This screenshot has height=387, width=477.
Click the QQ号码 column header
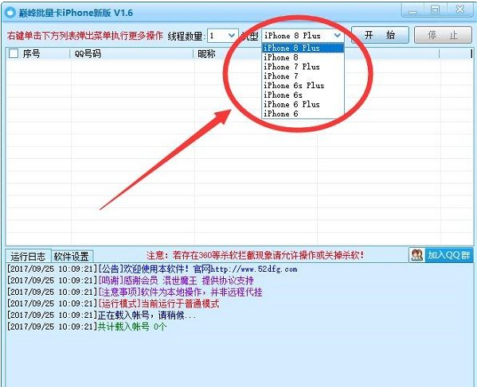tap(88, 54)
